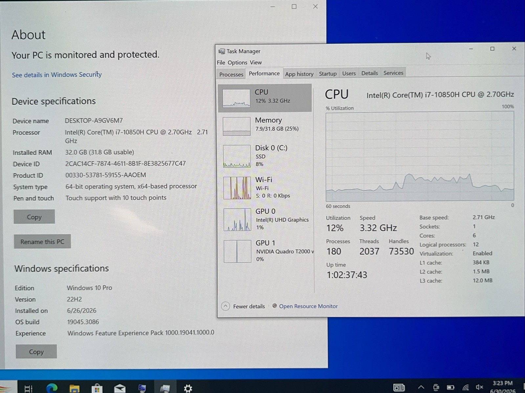The image size is (525, 393).
Task: Switch to the App history tab
Action: pos(299,74)
